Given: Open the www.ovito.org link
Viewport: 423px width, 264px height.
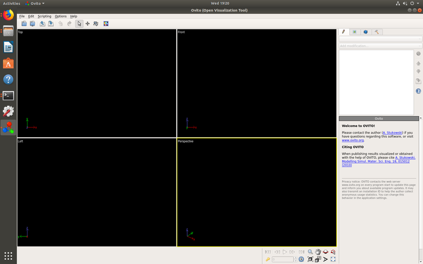Looking at the screenshot, I should (353, 140).
